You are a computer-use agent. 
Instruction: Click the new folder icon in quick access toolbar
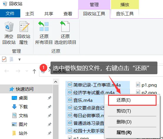coord(11,59)
